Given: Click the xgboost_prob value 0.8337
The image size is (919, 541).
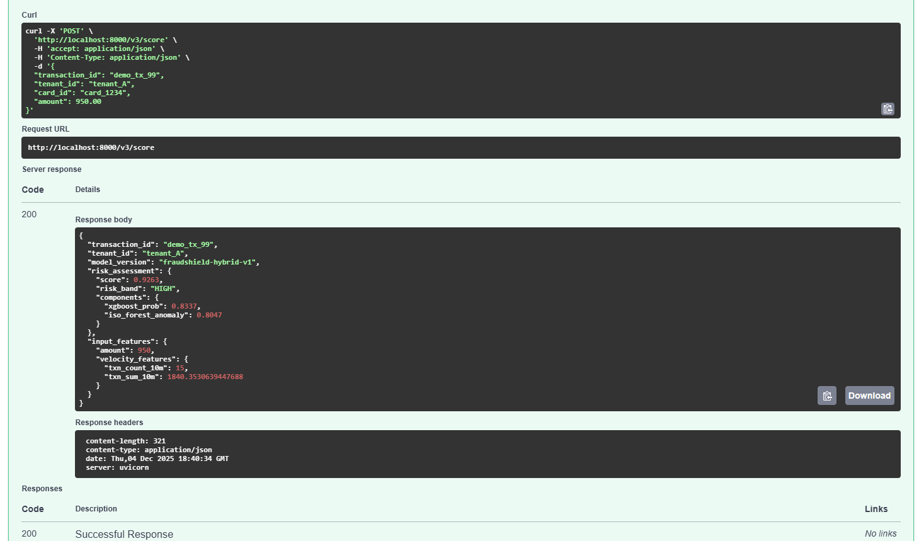Looking at the screenshot, I should 184,306.
